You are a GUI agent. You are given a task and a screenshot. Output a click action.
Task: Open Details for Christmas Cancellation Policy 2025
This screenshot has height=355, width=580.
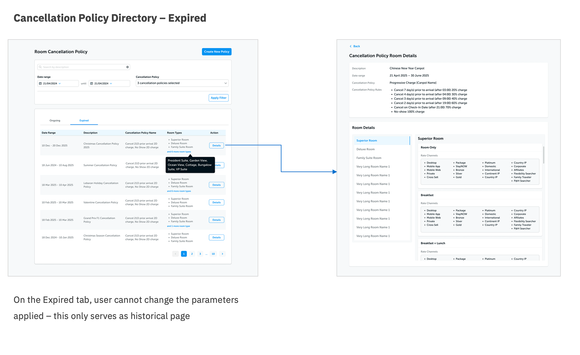[216, 146]
